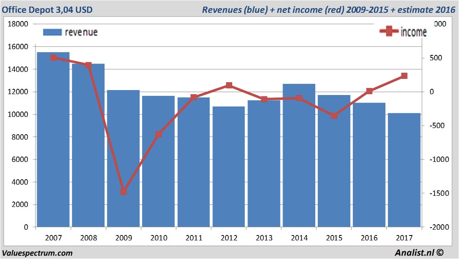Click the 2014 x-axis year label
The height and width of the screenshot is (259, 459).
pos(299,238)
